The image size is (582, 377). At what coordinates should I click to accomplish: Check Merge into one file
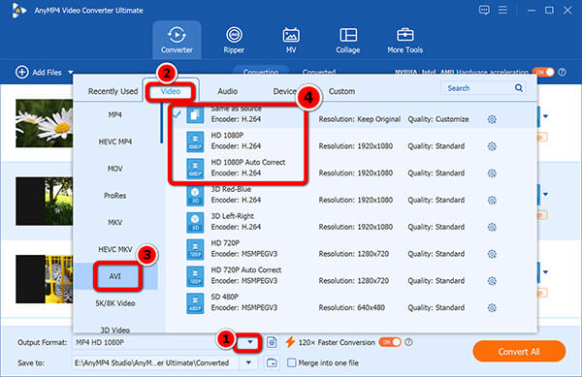[292, 362]
